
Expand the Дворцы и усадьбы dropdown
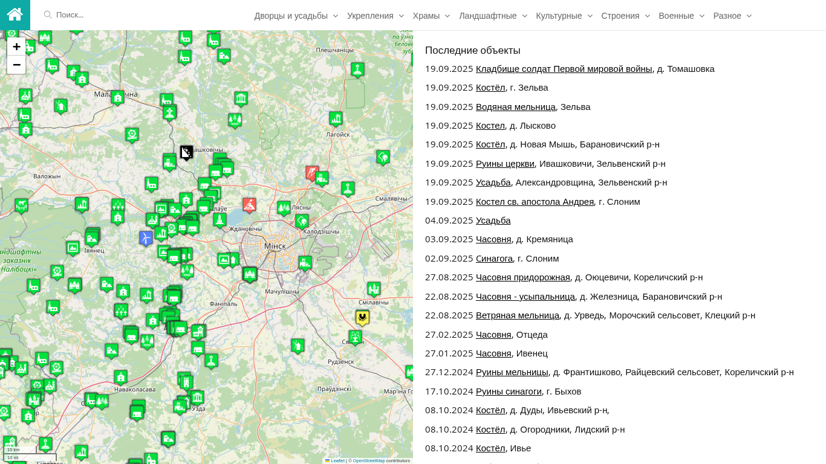(296, 16)
